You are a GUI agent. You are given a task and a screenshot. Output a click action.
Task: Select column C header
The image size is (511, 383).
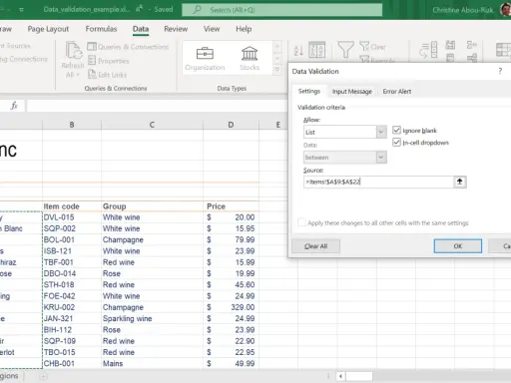(152, 125)
